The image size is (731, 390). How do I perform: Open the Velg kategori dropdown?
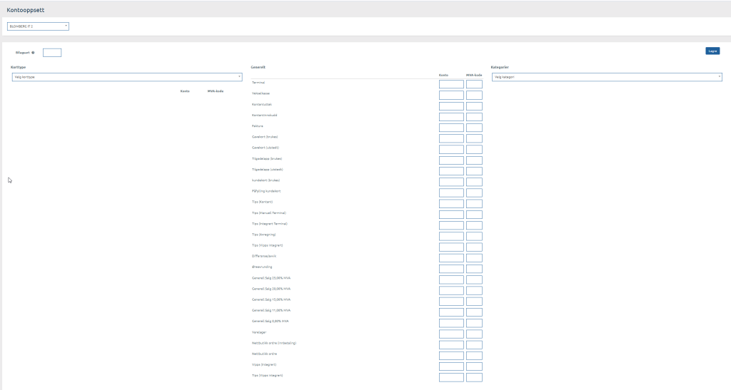pos(607,77)
